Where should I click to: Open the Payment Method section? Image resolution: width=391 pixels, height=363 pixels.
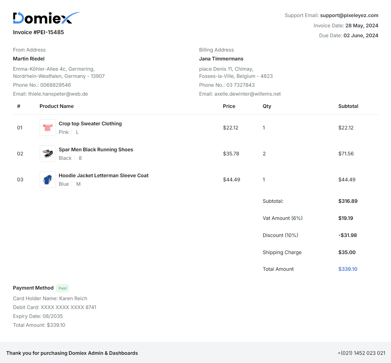pyautogui.click(x=33, y=288)
